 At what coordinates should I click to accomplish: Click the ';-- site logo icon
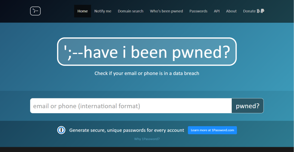pos(35,11)
